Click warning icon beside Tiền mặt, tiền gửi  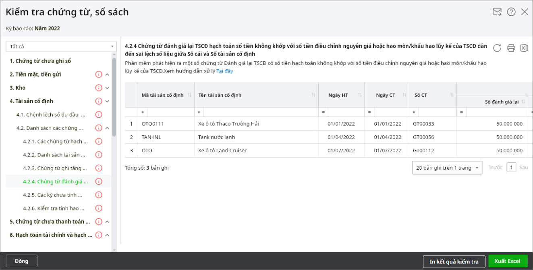point(99,75)
